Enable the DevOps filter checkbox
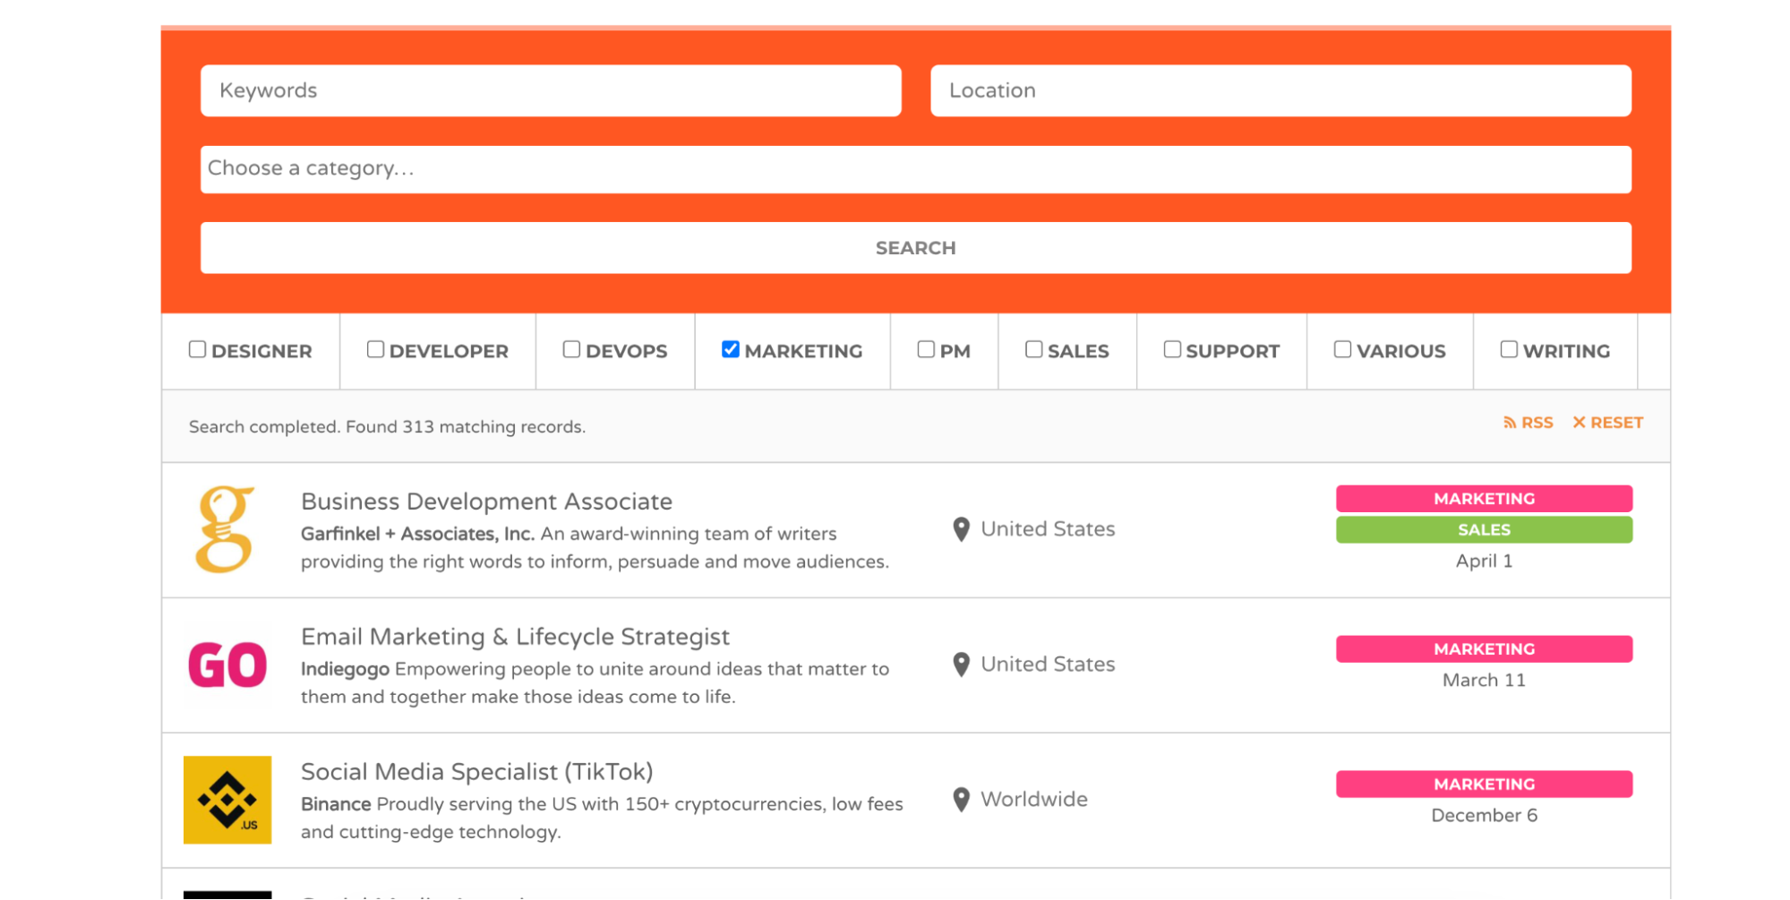1790x900 pixels. 571,349
